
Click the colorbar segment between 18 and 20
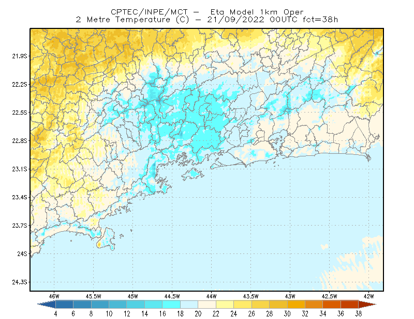189,305
